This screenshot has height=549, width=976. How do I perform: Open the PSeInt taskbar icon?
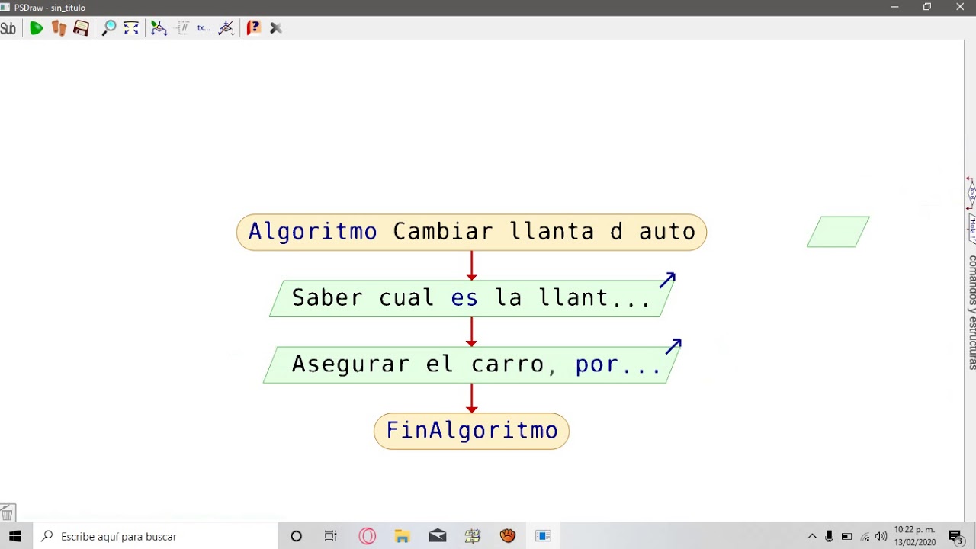pyautogui.click(x=473, y=536)
